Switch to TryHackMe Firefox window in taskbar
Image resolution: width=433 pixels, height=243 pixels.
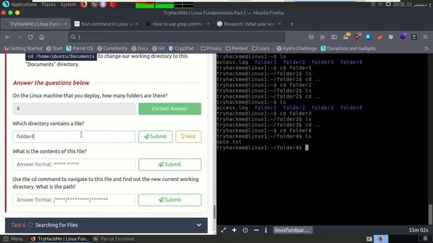coord(60,239)
